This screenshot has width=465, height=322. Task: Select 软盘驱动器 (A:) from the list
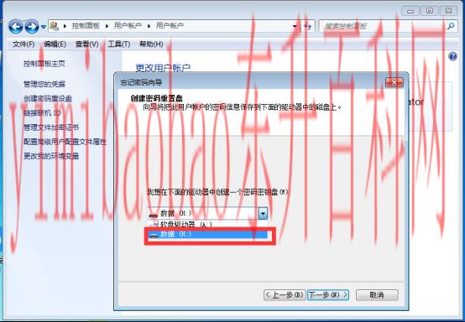207,224
